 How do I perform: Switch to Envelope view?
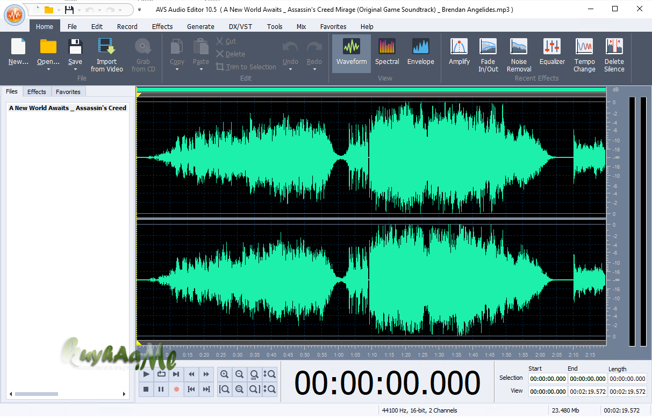421,53
